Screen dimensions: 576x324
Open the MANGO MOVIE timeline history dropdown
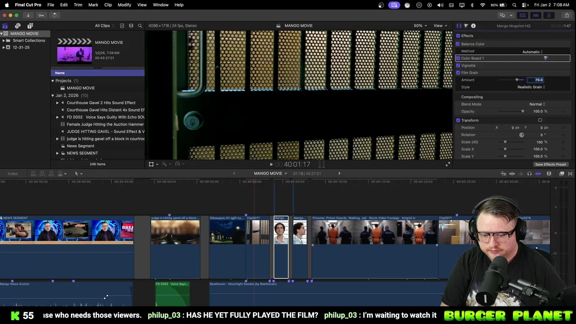[270, 173]
